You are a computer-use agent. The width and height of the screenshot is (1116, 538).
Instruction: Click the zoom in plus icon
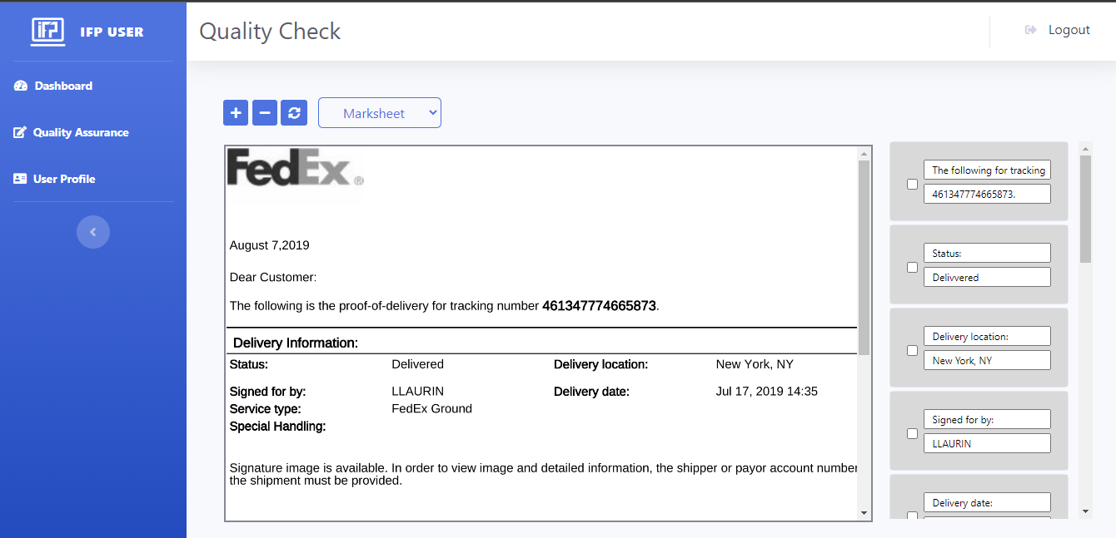[236, 113]
